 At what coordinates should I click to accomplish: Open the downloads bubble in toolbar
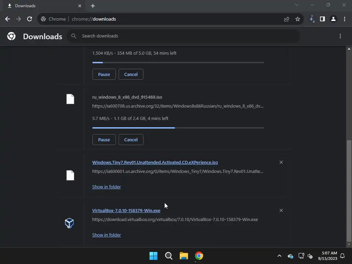pyautogui.click(x=312, y=19)
